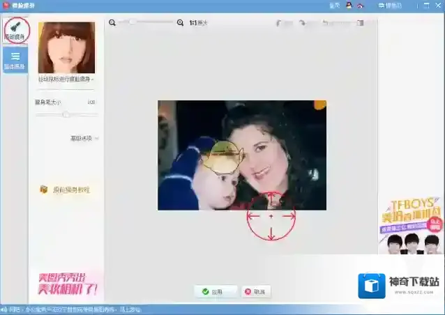Screen dimensions: 445x315
Task: Click the Weibo login icon
Action: click(x=361, y=5)
